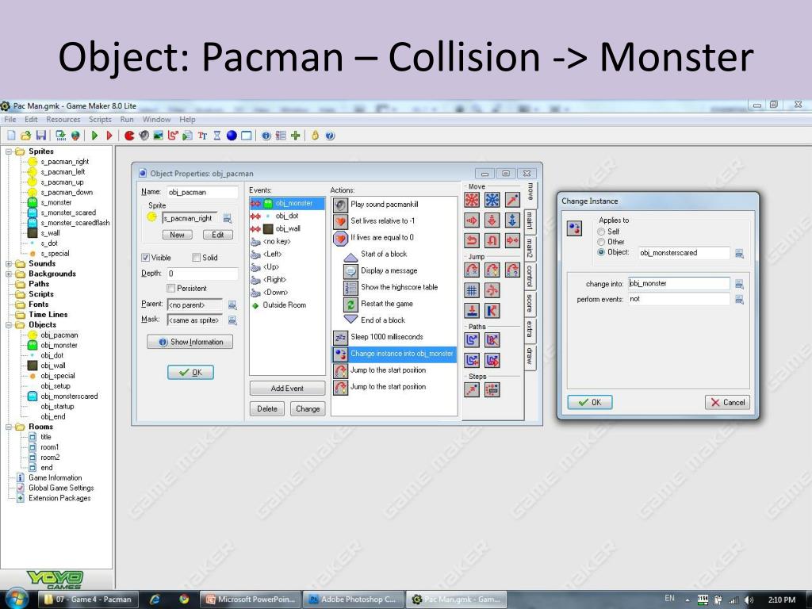Select the Move Fixed action (red arrows)
This screenshot has height=609, width=812.
pos(472,200)
